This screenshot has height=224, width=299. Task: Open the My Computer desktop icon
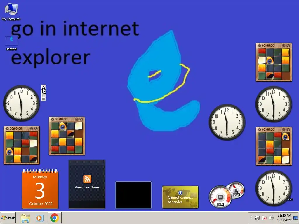11,12
